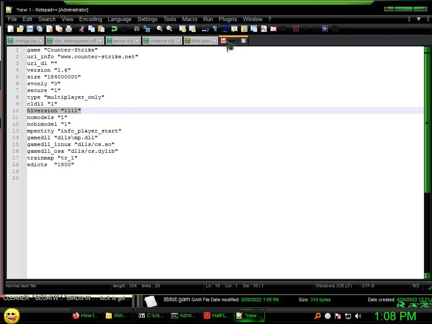Open the User Defined Language dialog icon
The height and width of the screenshot is (324, 432).
(235, 29)
